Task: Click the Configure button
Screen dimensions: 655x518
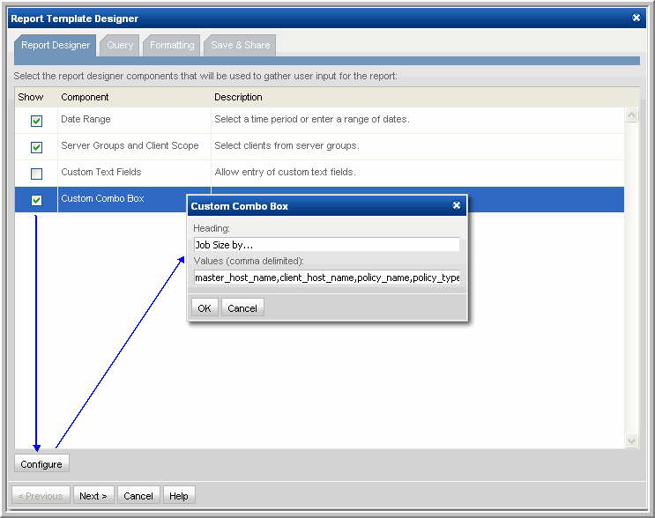Action: (41, 464)
